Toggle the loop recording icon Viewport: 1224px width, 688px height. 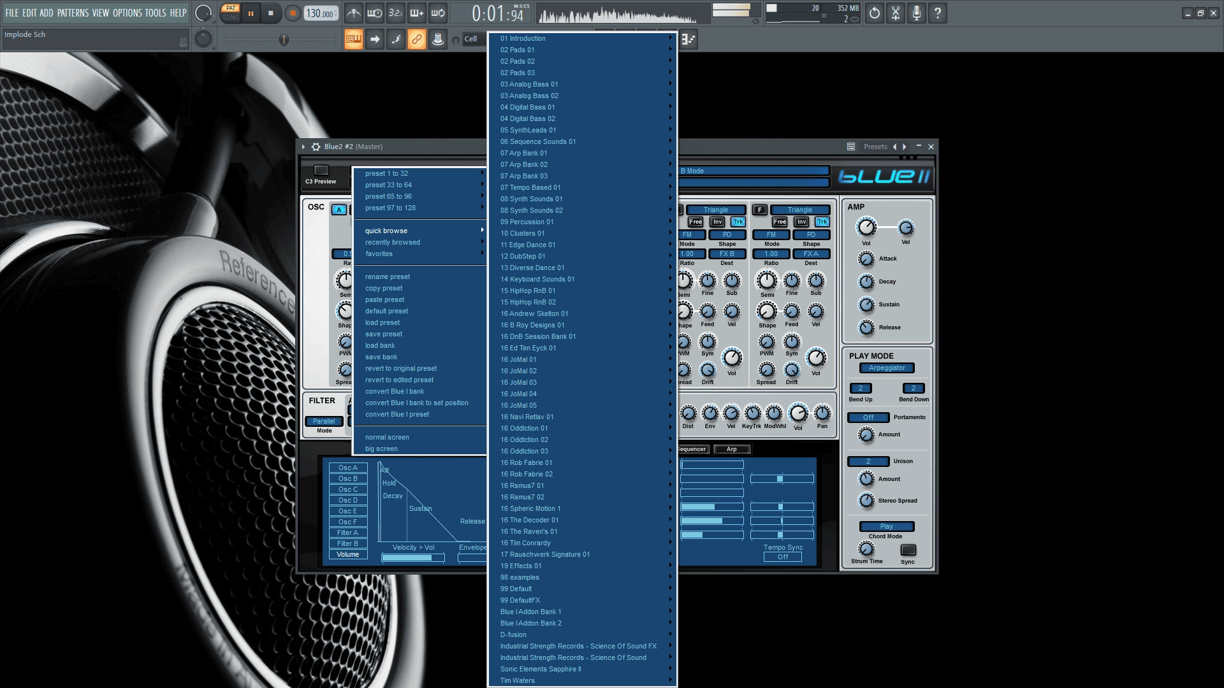click(x=438, y=13)
